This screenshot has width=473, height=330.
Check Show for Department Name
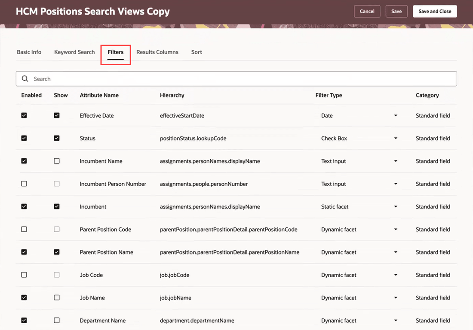pyautogui.click(x=57, y=321)
